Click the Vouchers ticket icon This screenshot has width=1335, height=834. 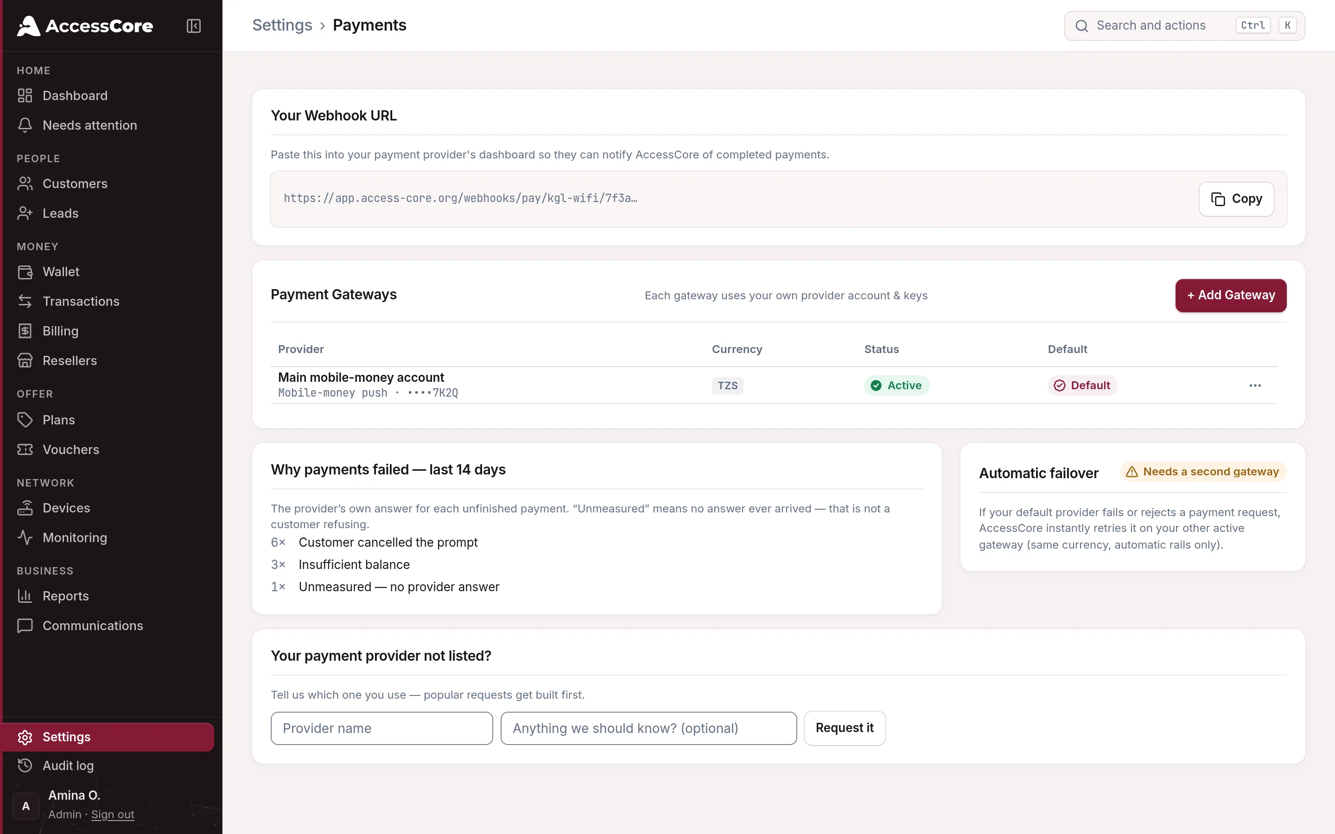point(25,449)
